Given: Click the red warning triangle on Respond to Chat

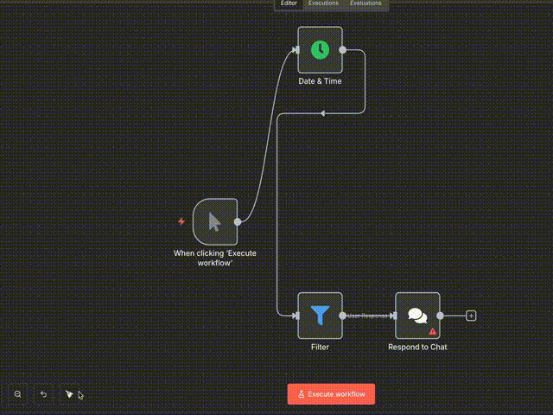Looking at the screenshot, I should (x=433, y=331).
